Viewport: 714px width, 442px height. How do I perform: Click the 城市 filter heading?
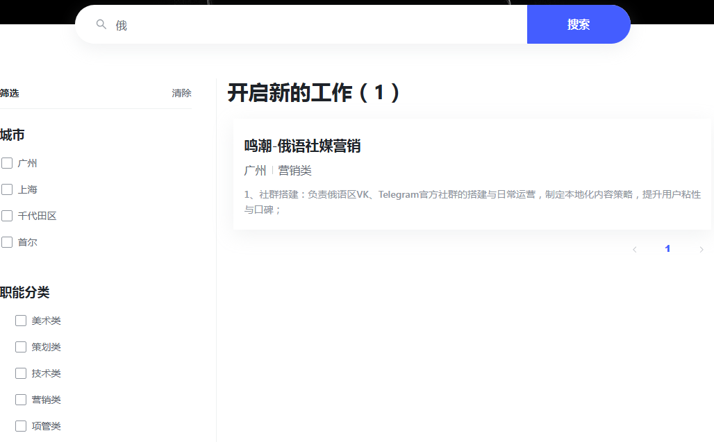click(x=13, y=135)
